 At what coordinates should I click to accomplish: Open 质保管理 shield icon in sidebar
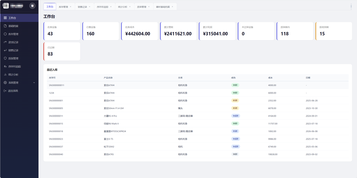click(5, 58)
